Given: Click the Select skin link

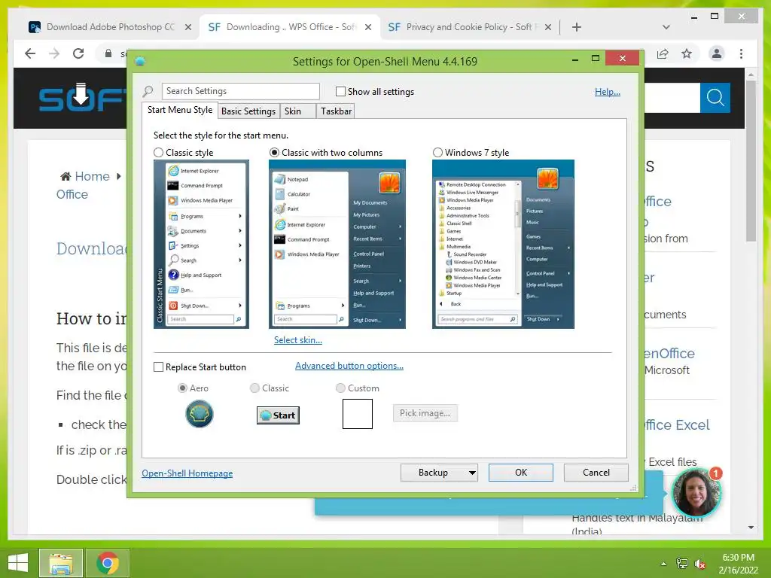Looking at the screenshot, I should click(x=298, y=340).
